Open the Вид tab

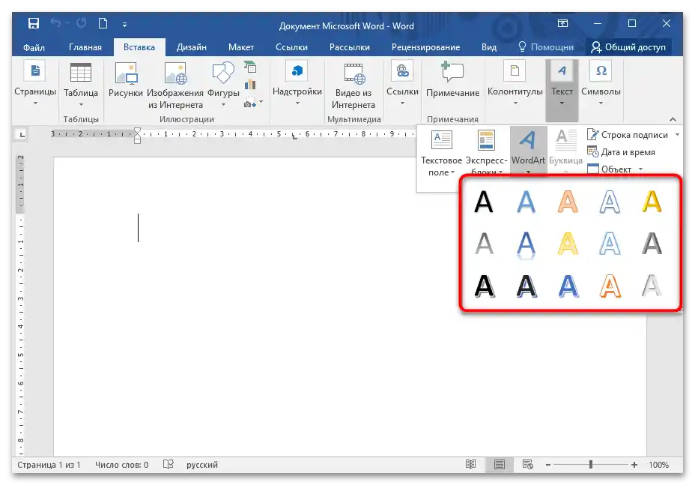click(x=489, y=47)
